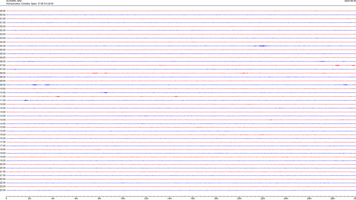Select the 28m axis tick label

click(333, 199)
